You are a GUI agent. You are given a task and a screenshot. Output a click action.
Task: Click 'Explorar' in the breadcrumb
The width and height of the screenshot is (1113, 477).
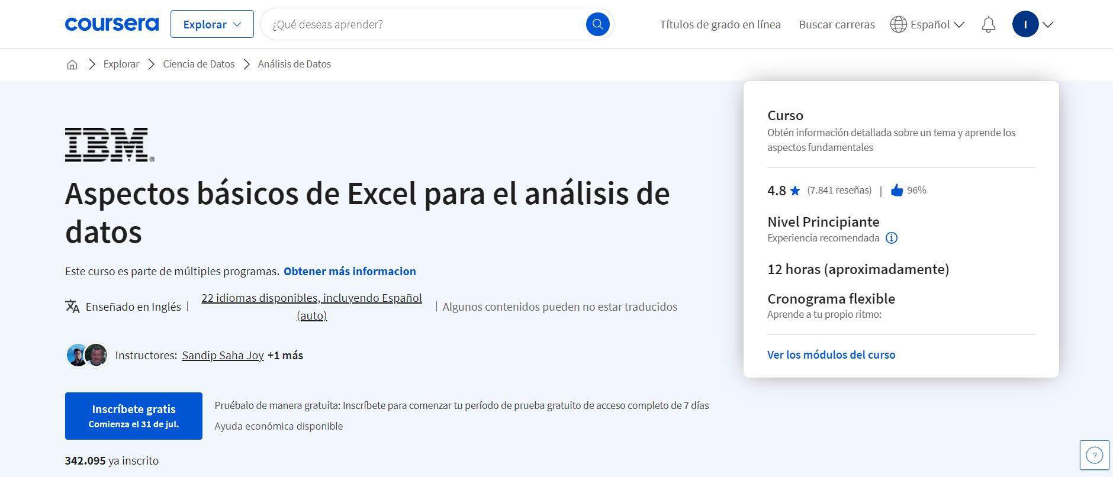pyautogui.click(x=121, y=64)
